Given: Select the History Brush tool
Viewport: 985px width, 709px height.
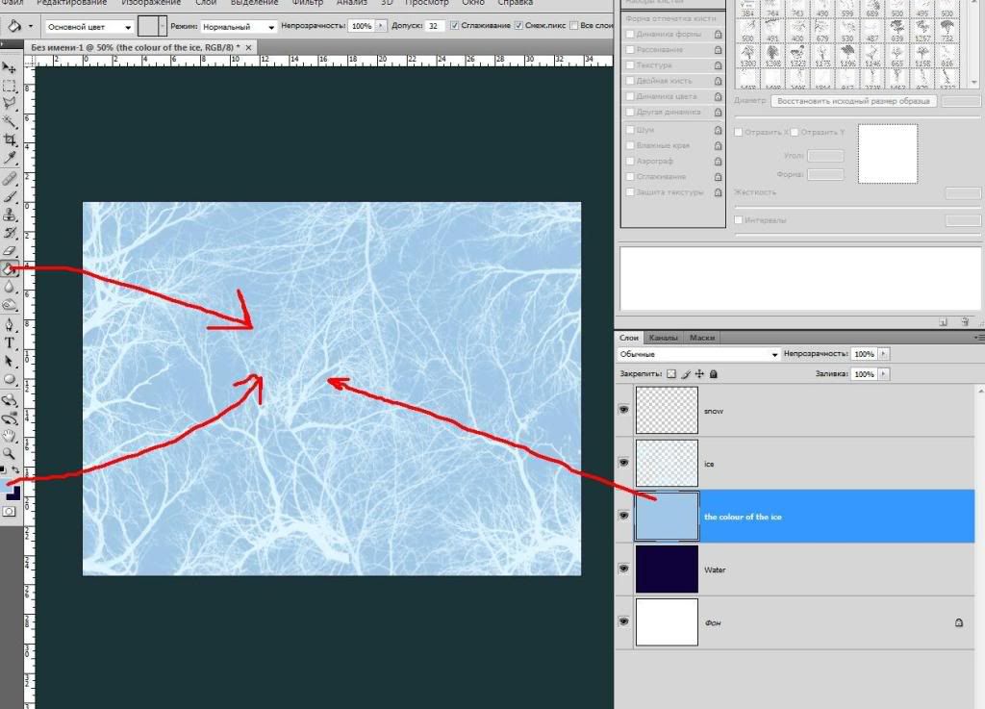Looking at the screenshot, I should (10, 234).
